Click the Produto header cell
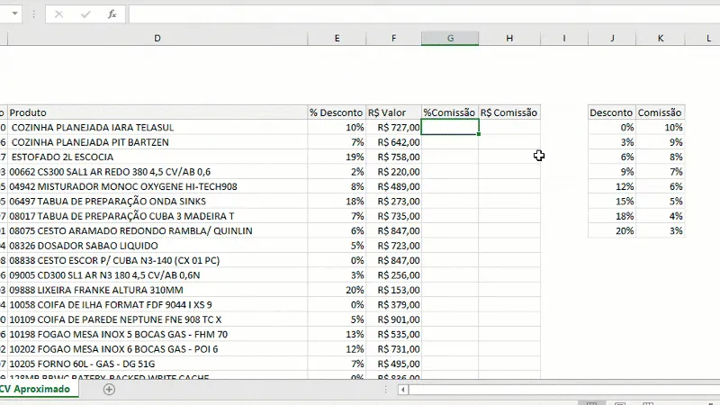 click(x=157, y=112)
